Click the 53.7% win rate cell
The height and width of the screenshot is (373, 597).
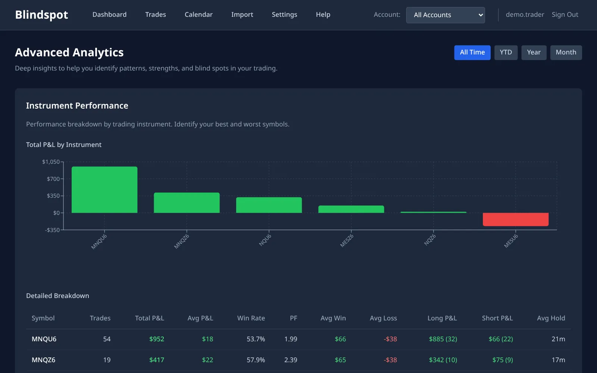[256, 339]
